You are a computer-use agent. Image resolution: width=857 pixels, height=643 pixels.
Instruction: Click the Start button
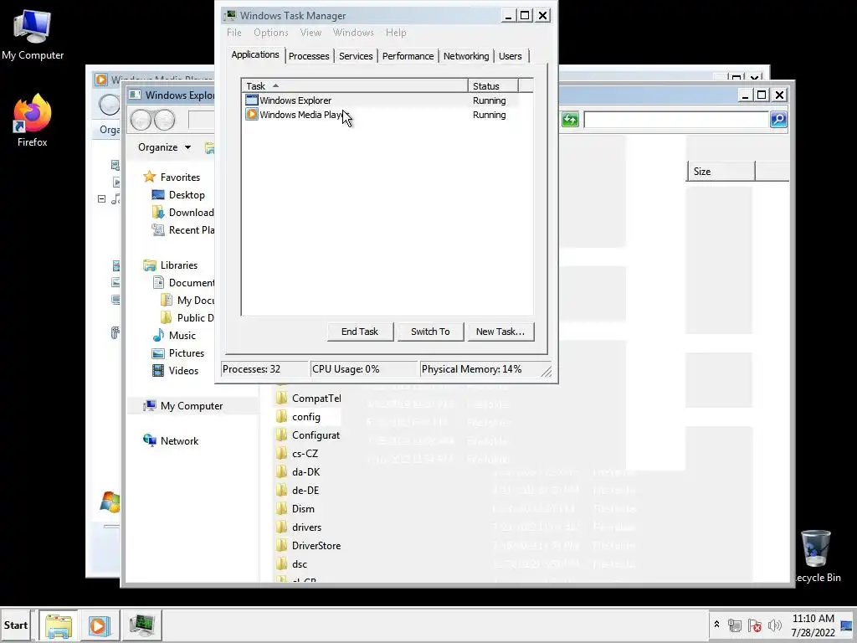pos(16,625)
